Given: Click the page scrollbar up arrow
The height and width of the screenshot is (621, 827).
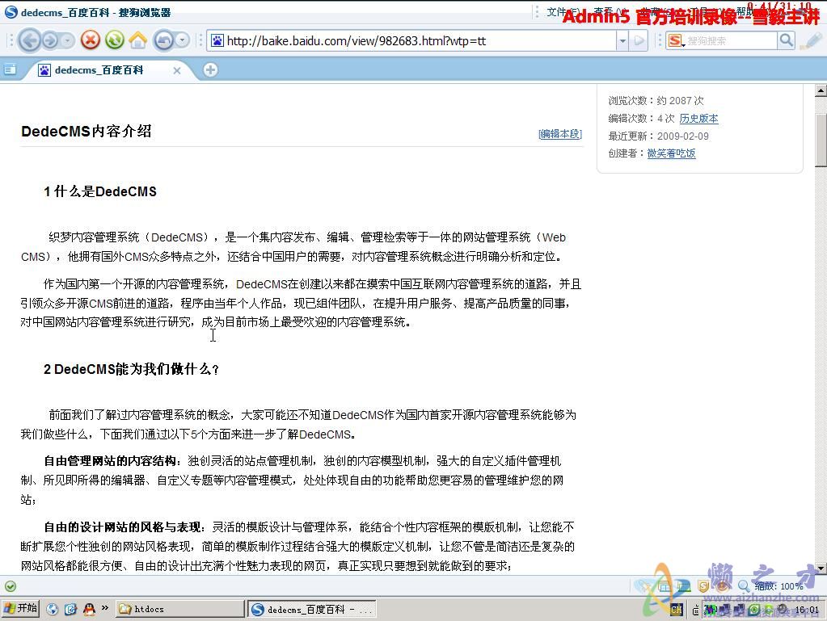Looking at the screenshot, I should click(821, 90).
